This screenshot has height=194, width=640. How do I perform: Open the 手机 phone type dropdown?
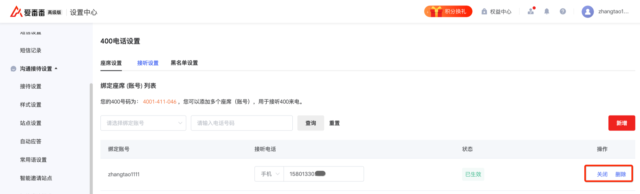pyautogui.click(x=269, y=174)
